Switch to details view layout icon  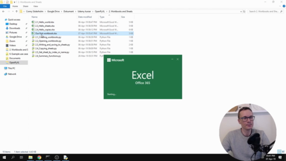pos(279,152)
